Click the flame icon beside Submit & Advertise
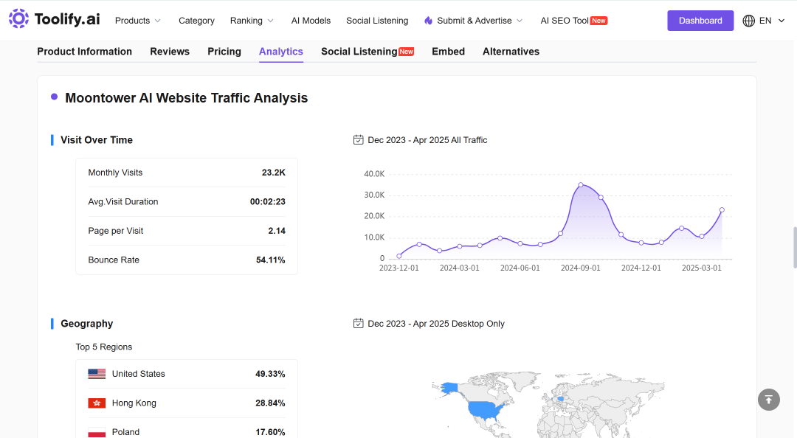Screen dimensions: 797x438 click(x=429, y=21)
